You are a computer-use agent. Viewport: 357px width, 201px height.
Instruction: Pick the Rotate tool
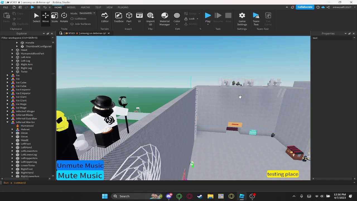(64, 17)
